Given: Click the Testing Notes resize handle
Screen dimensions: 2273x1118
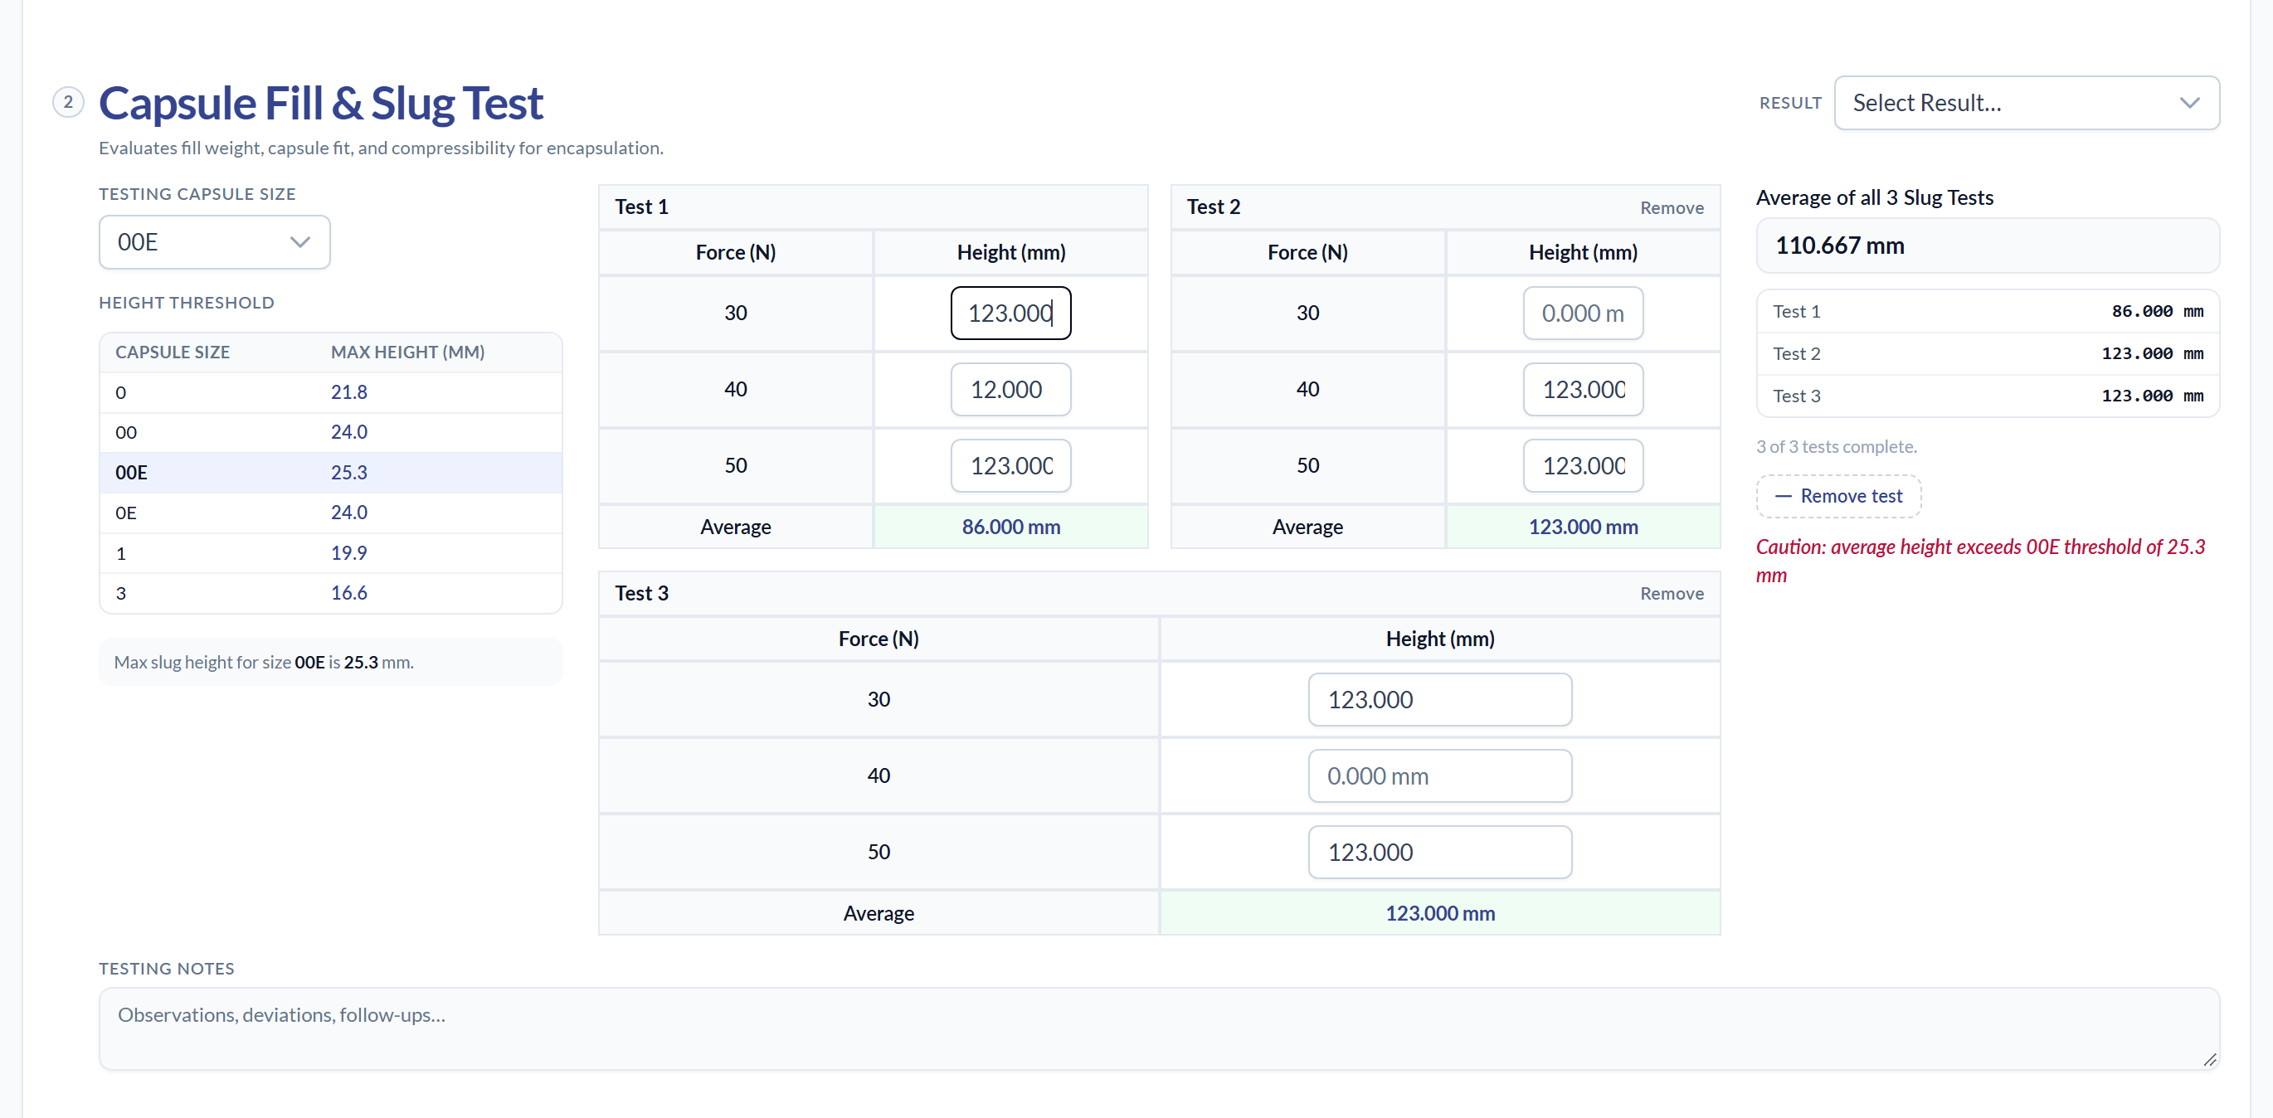Looking at the screenshot, I should coord(2209,1060).
